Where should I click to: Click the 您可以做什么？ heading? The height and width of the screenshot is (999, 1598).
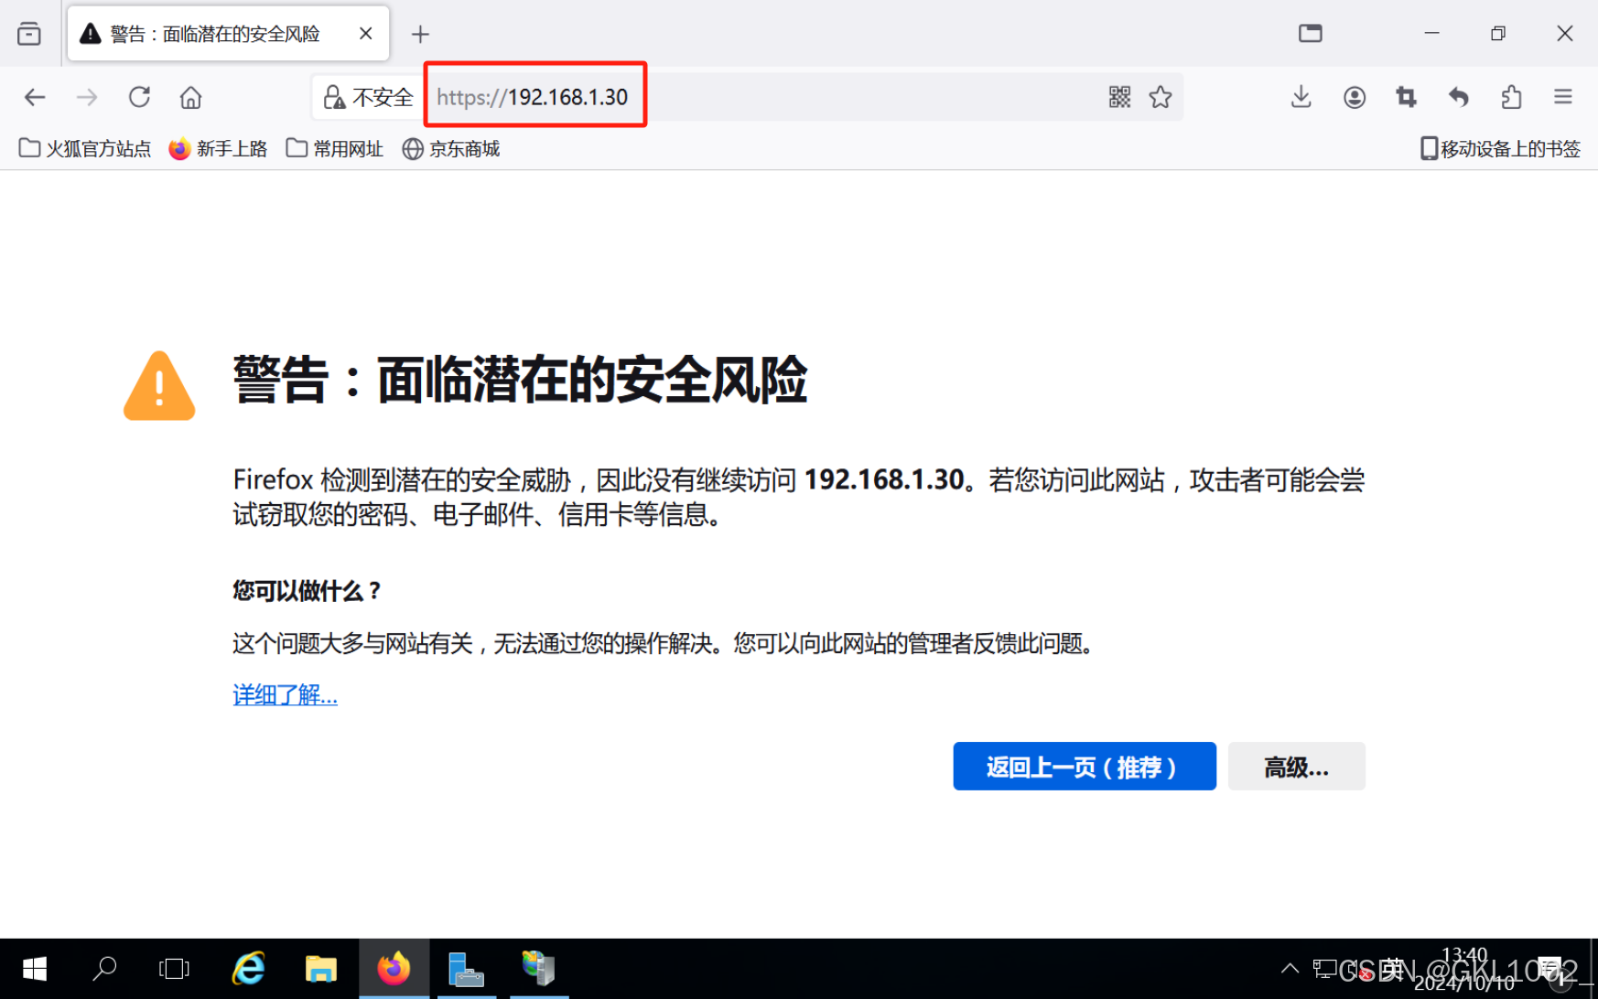[x=307, y=591]
